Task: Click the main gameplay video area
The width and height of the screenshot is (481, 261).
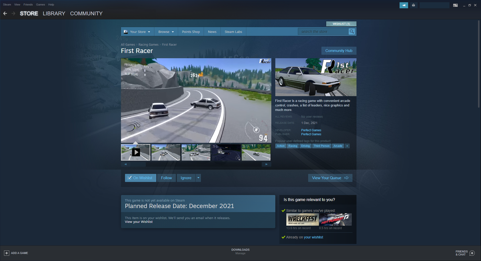Action: point(196,100)
